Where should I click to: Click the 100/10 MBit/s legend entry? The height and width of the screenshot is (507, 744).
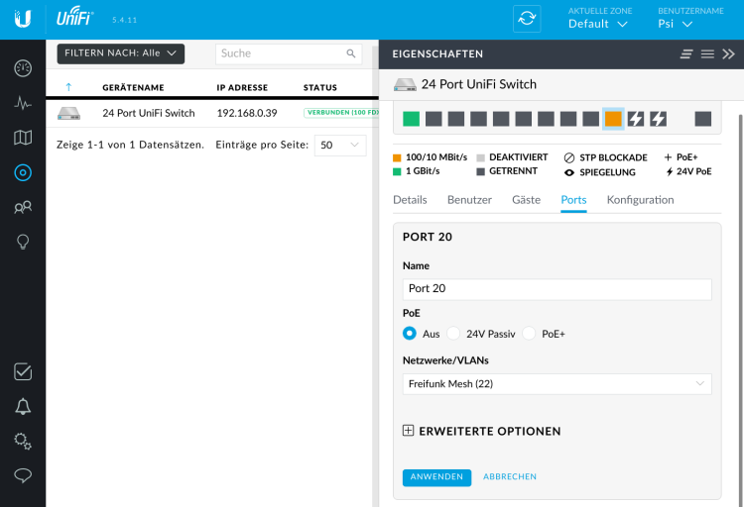[x=430, y=157]
